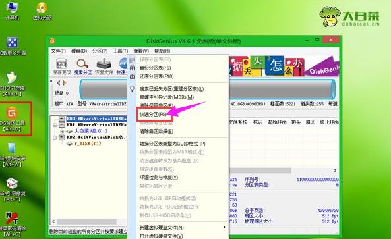Open the 虚拟光驱 desktop icon
The height and width of the screenshot is (239, 391).
point(42,11)
